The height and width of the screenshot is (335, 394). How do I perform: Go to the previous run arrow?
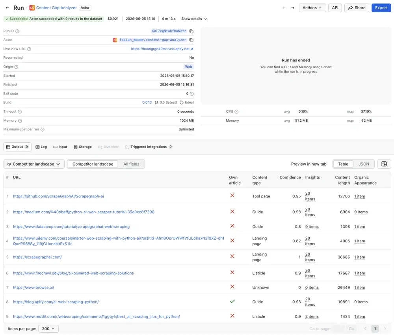pyautogui.click(x=284, y=8)
